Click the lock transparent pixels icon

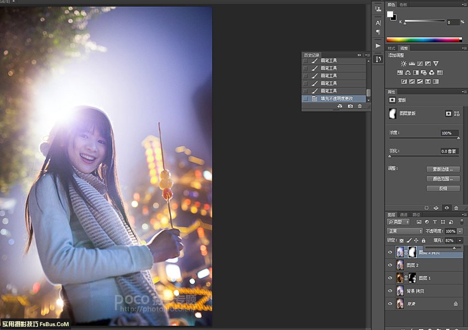(x=401, y=240)
